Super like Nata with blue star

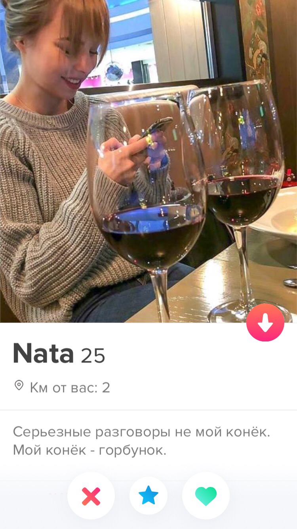click(x=148, y=496)
